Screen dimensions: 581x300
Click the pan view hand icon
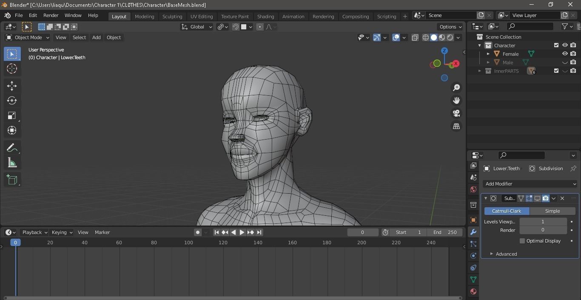[x=456, y=100]
